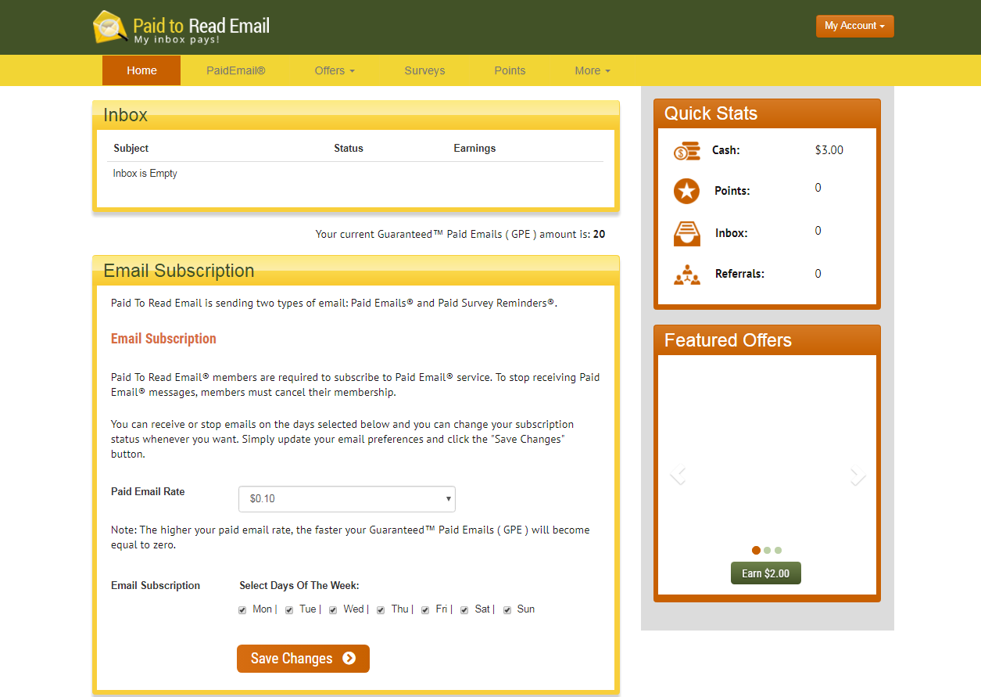This screenshot has width=981, height=697.
Task: Uncheck the Wed checkbox
Action: pos(333,610)
